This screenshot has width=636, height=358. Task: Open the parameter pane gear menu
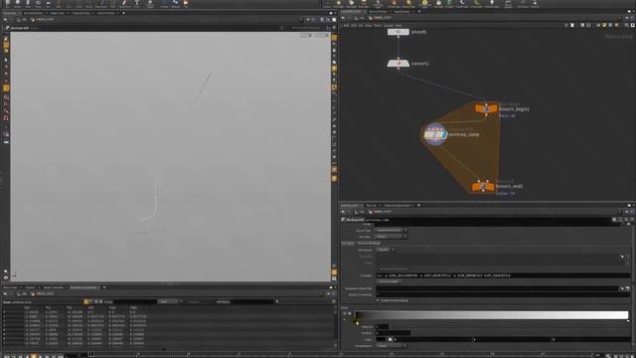(614, 220)
